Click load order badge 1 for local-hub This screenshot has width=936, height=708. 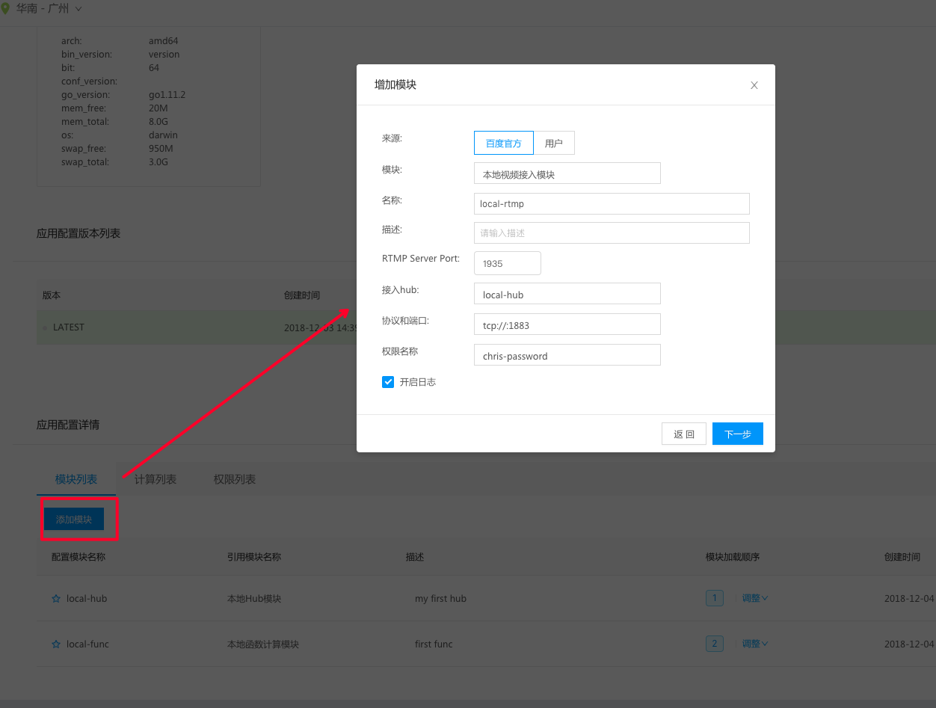click(x=714, y=598)
